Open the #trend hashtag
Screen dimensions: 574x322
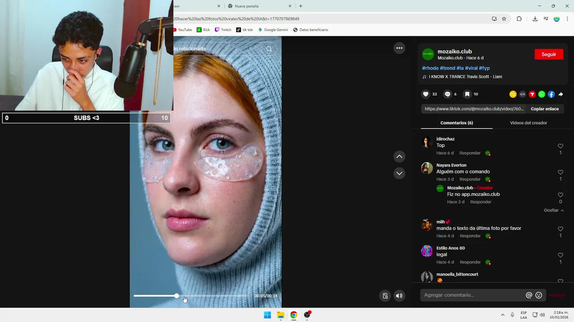(x=448, y=68)
